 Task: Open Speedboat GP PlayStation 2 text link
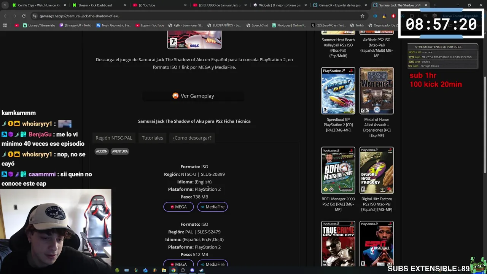coord(338,125)
